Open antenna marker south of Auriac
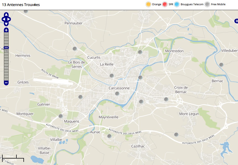Image resolution: width=238 pixels, height=165 pixels. coord(109,136)
